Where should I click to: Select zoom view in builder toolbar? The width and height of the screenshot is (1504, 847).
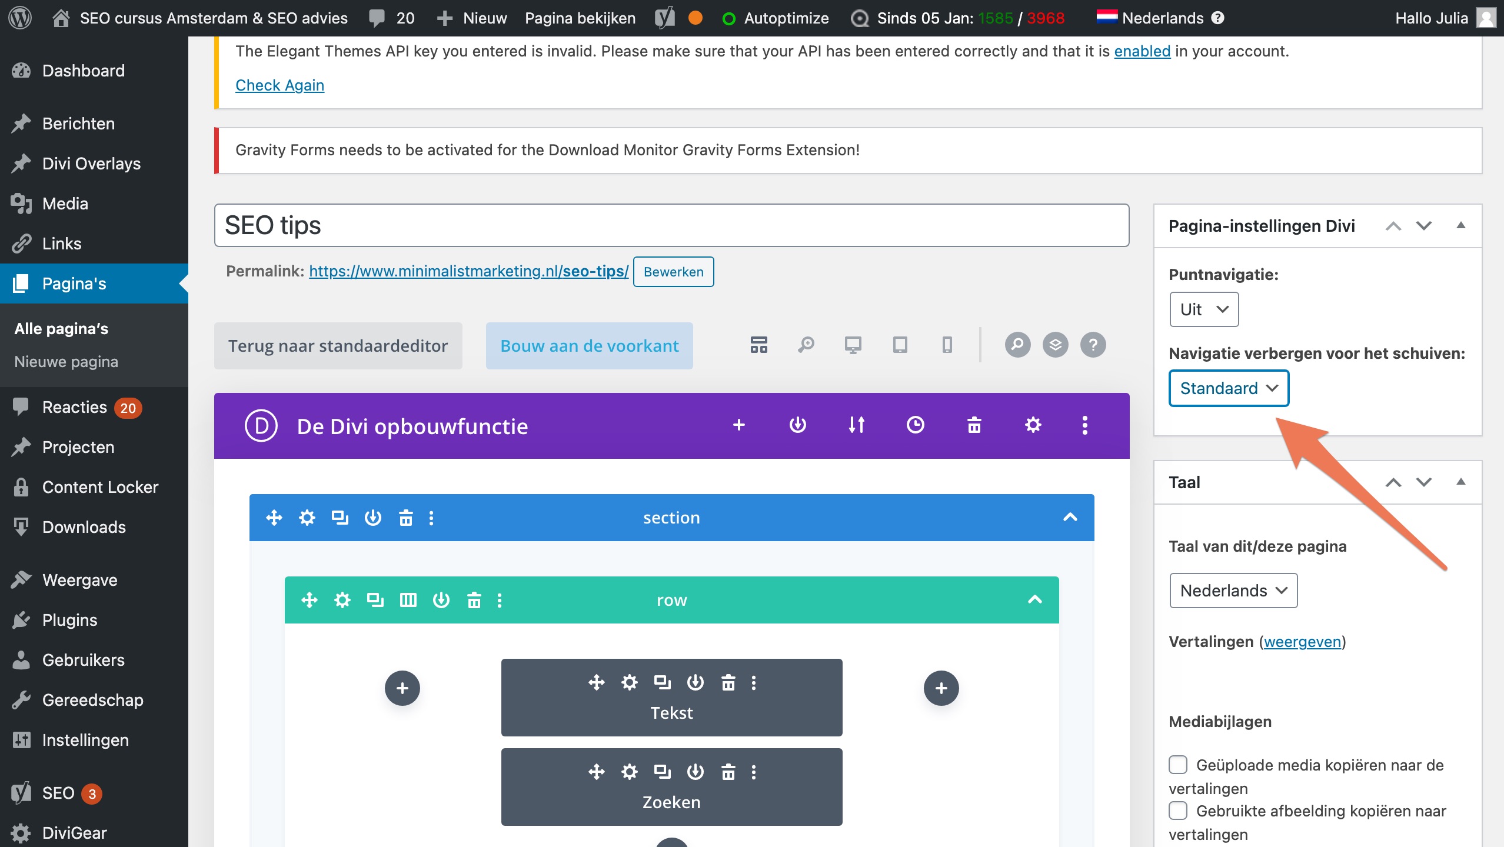click(x=806, y=345)
